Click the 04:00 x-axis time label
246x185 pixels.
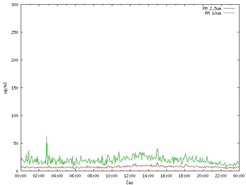point(57,176)
